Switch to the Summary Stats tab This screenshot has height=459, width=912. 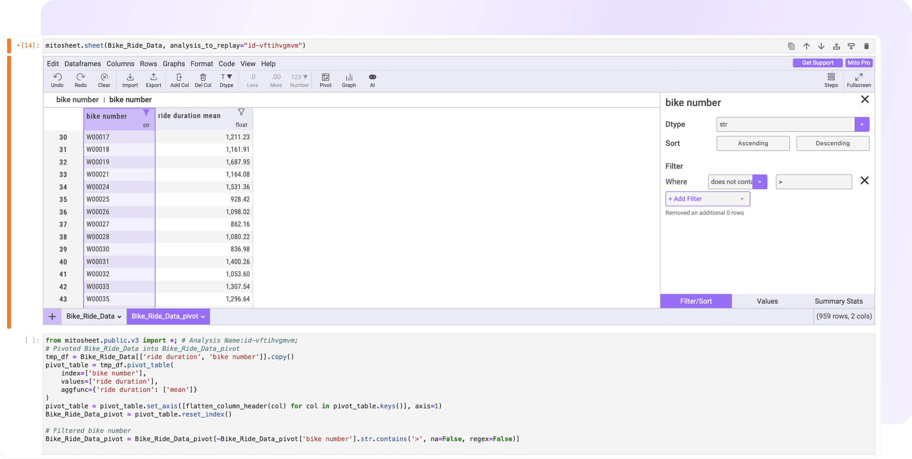tap(838, 301)
